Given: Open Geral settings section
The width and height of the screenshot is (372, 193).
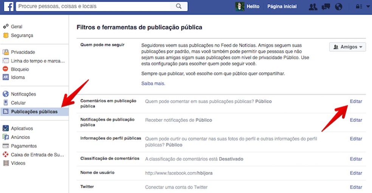Looking at the screenshot, I should coord(16,26).
